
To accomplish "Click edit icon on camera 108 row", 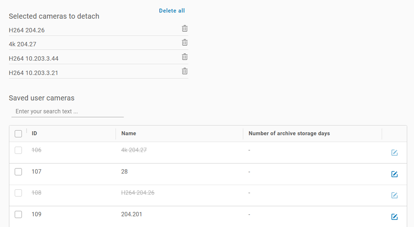I will [x=394, y=195].
